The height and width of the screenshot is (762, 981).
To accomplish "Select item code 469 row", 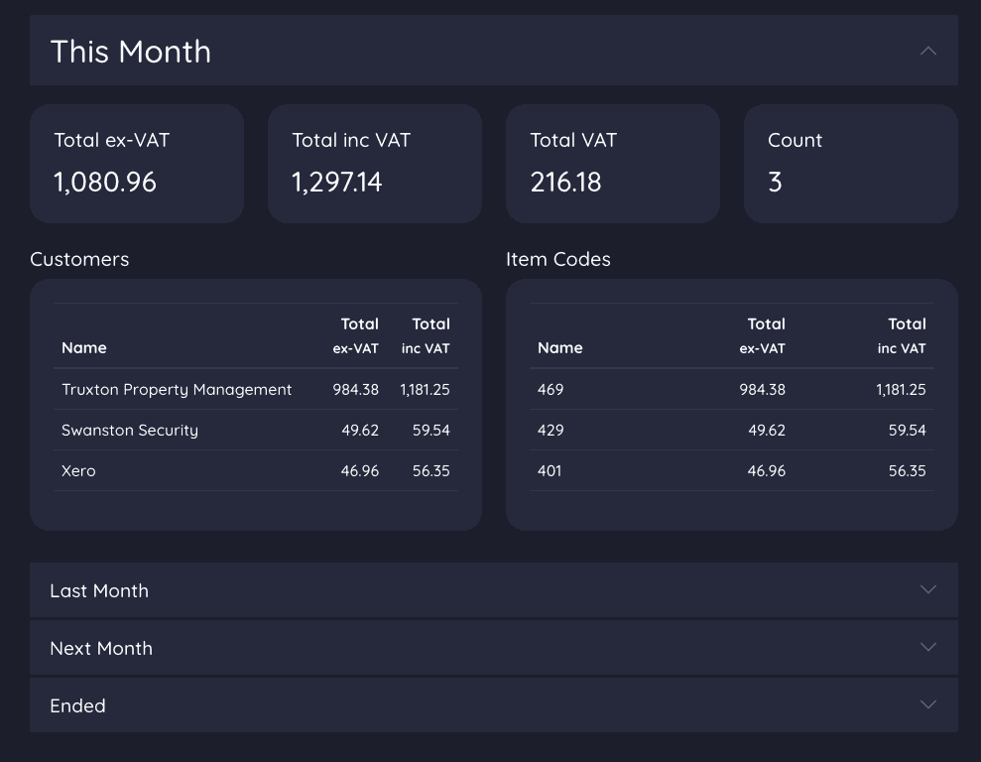I will click(x=551, y=390).
